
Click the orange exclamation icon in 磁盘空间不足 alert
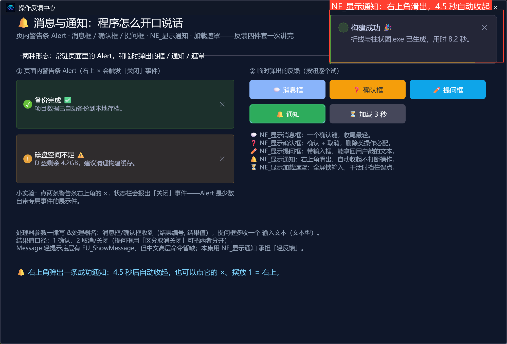(28, 159)
